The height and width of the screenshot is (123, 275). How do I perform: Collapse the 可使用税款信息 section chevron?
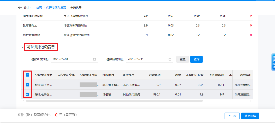point(23,47)
